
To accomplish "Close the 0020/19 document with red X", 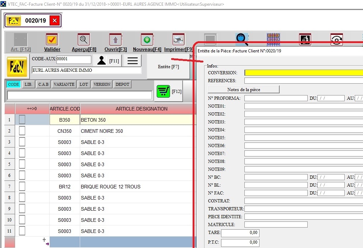I will pyautogui.click(x=55, y=20).
